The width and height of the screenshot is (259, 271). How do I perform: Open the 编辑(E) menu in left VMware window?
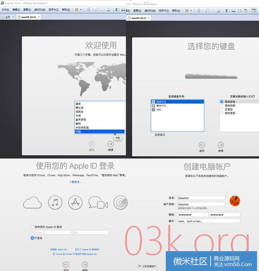click(16, 10)
